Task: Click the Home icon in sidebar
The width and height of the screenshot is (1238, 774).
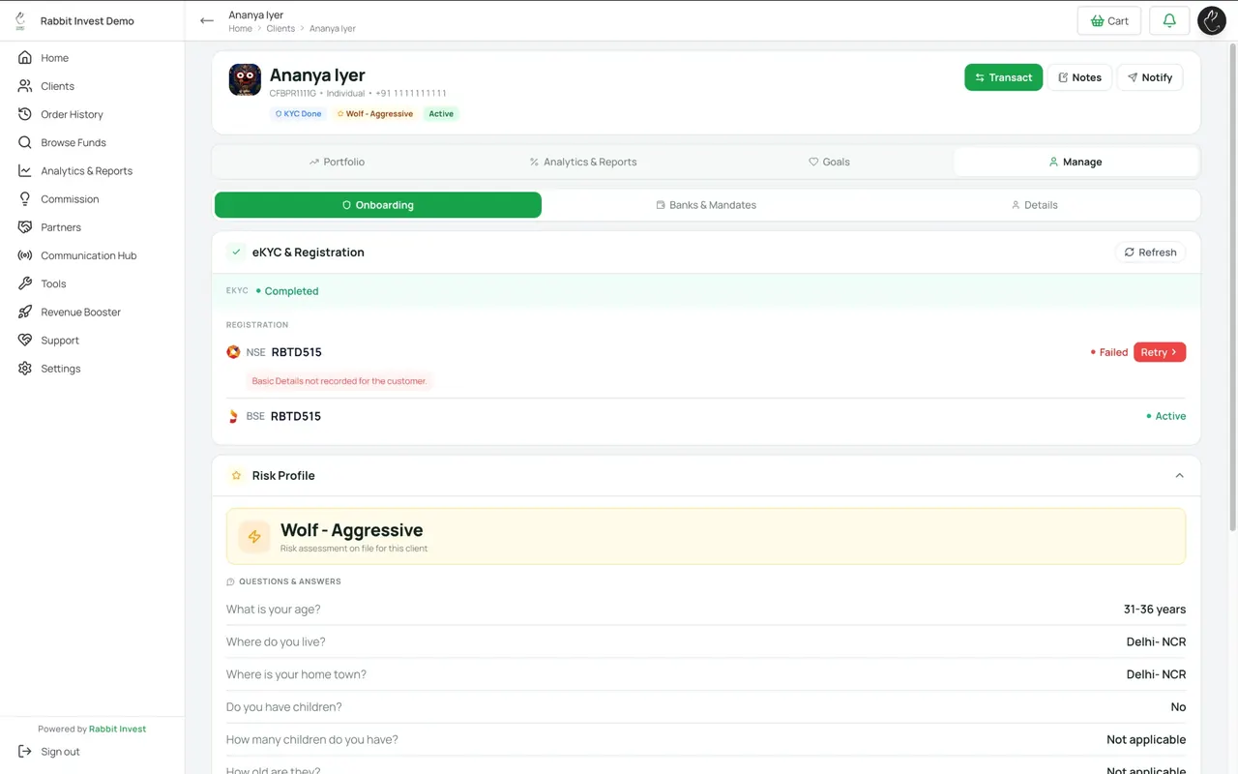Action: 25,58
